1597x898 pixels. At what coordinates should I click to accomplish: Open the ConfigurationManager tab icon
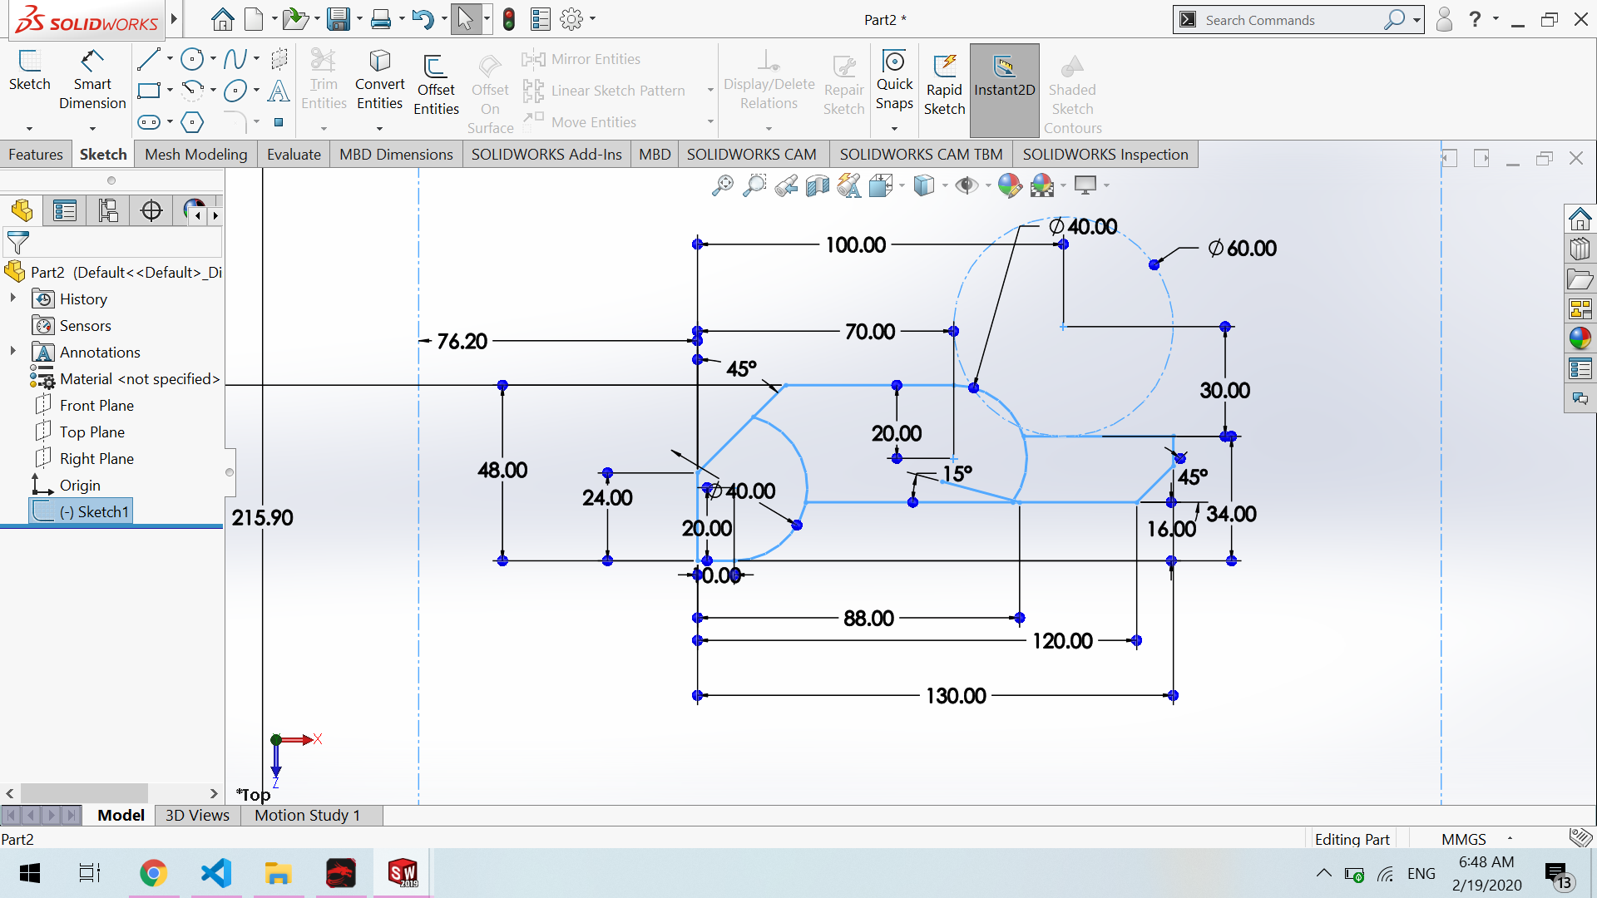(107, 211)
